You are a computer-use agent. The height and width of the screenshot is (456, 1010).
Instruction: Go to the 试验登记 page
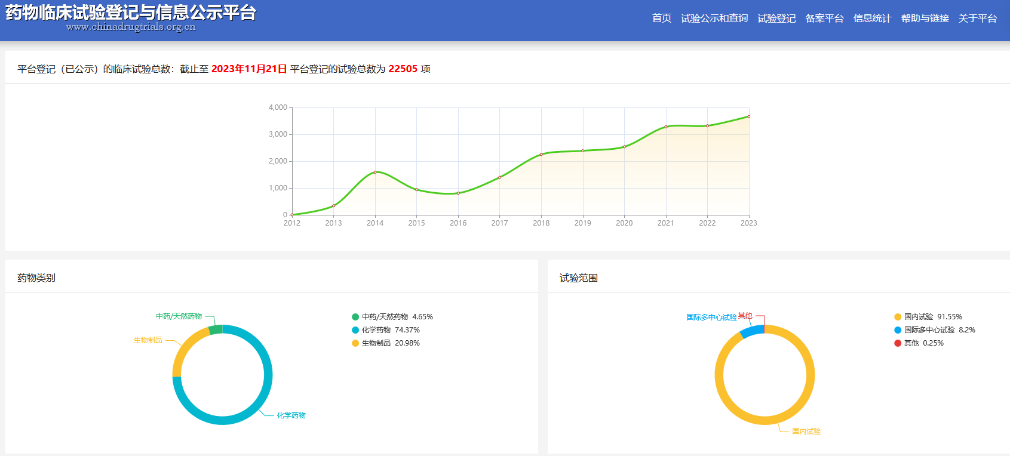(x=776, y=19)
